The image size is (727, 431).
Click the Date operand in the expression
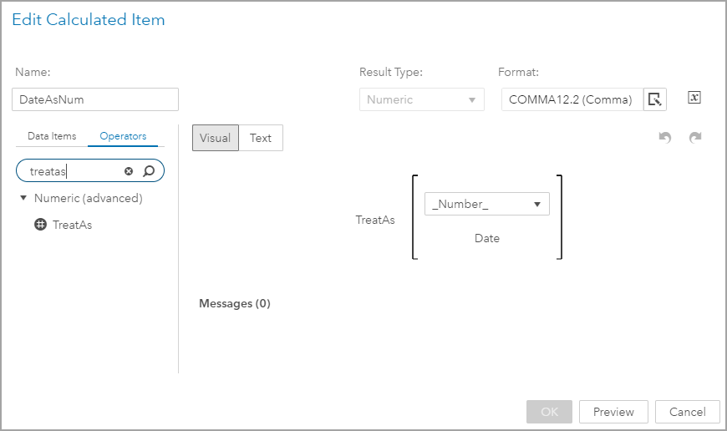tap(487, 238)
